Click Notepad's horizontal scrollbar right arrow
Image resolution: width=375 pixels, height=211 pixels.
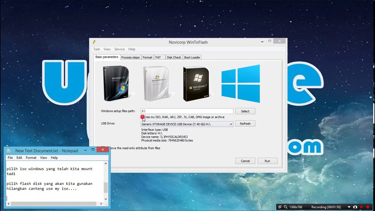click(x=101, y=204)
